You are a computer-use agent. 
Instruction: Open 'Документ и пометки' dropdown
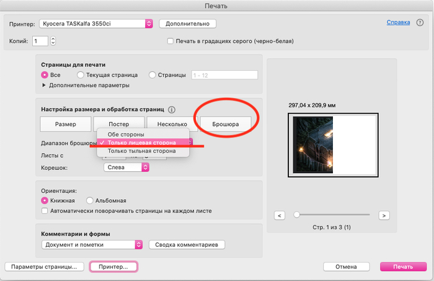click(x=92, y=244)
